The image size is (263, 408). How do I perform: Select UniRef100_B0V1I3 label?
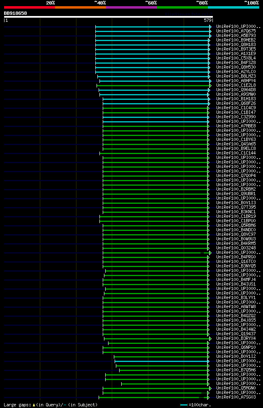(236, 203)
